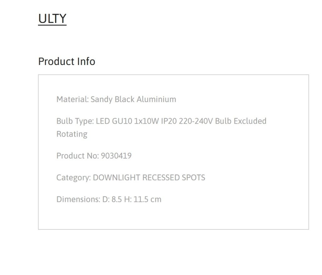Click the Bulb Type label
The width and height of the screenshot is (322, 275).
[x=75, y=121]
